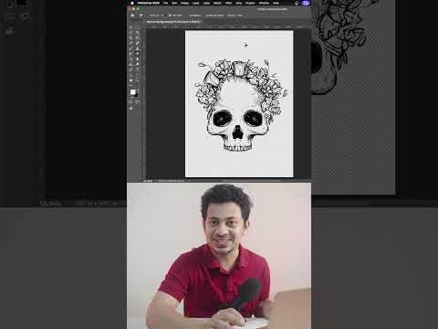Open the Image menu

point(184,3)
